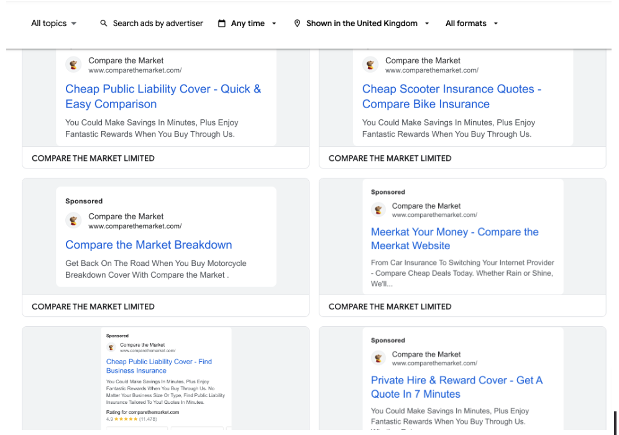Image resolution: width=619 pixels, height=435 pixels.
Task: Click www.comparethemarket.com/ in Breakdown ad
Action: (135, 226)
